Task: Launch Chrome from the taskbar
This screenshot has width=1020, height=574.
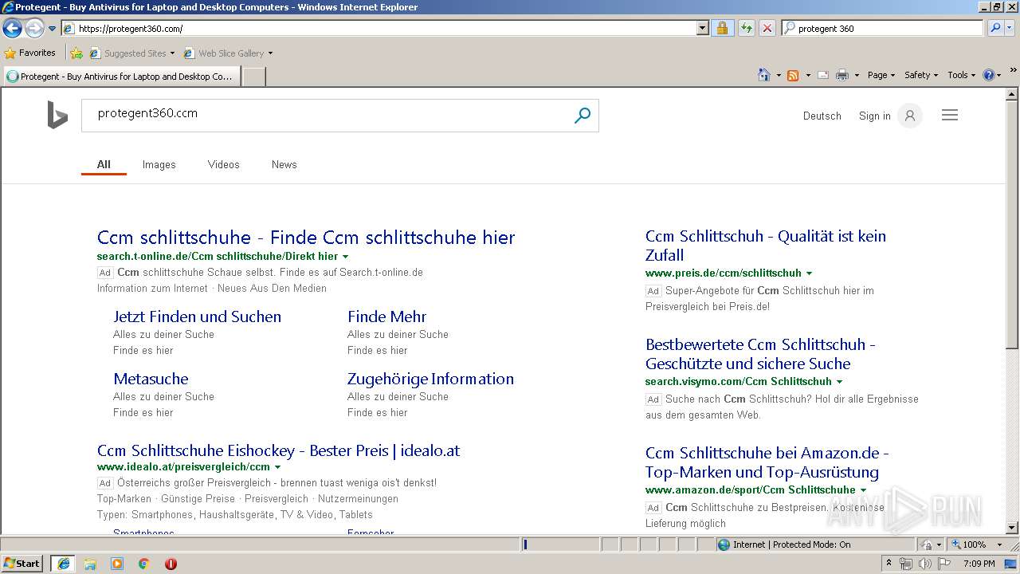Action: [x=143, y=564]
